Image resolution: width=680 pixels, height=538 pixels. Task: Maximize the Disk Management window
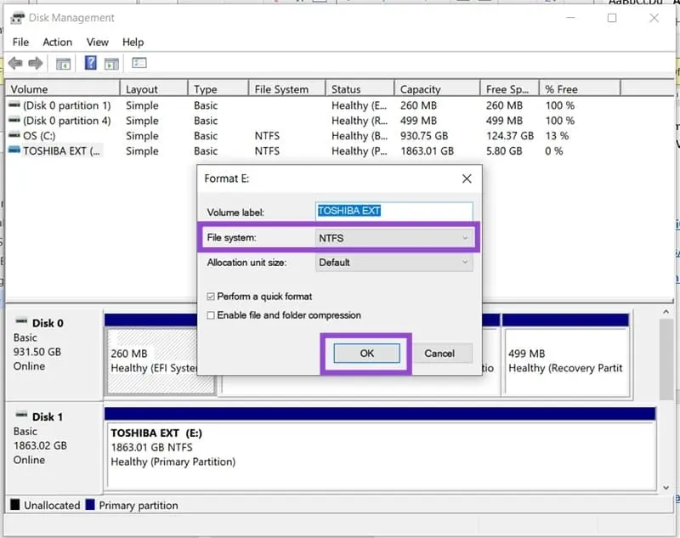click(x=612, y=18)
